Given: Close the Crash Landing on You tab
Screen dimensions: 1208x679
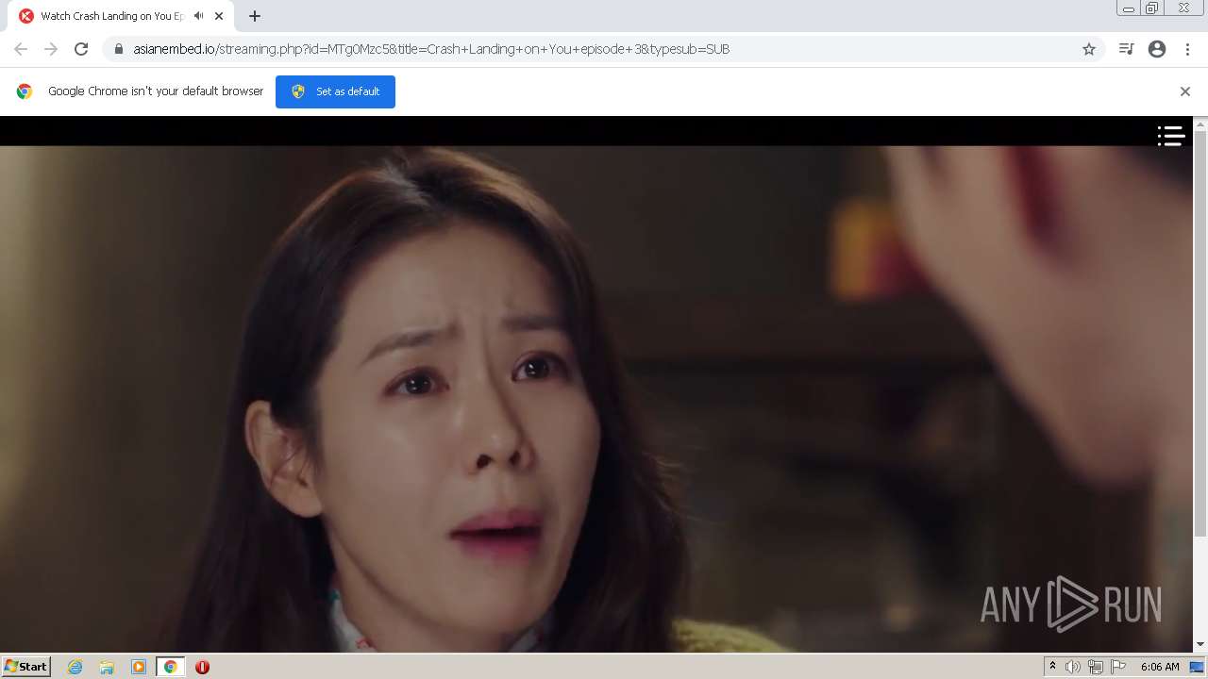Looking at the screenshot, I should click(219, 16).
